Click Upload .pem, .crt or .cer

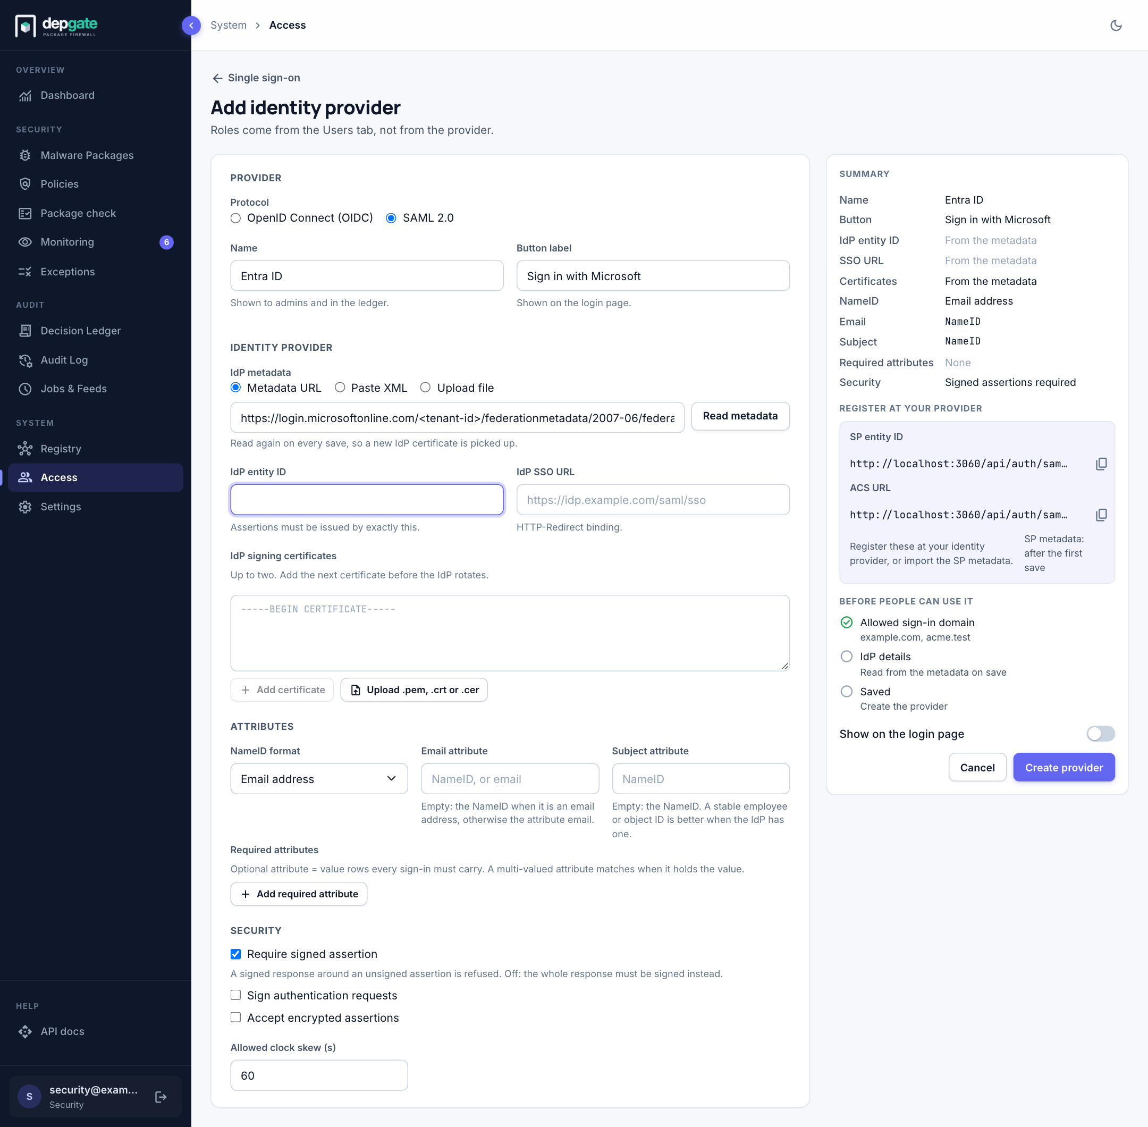point(413,690)
